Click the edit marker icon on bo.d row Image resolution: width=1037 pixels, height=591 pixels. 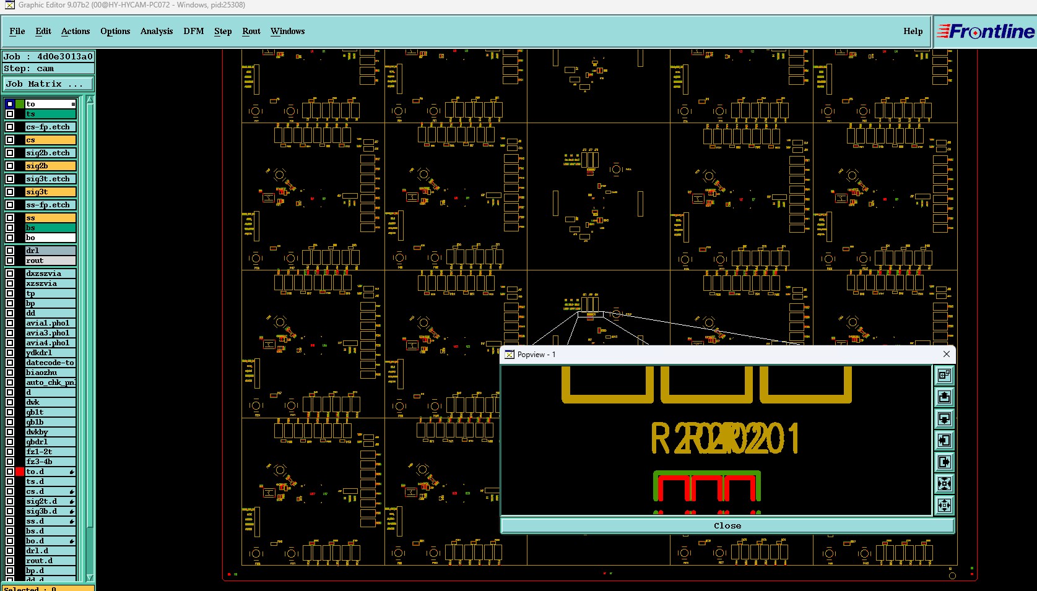tap(72, 541)
